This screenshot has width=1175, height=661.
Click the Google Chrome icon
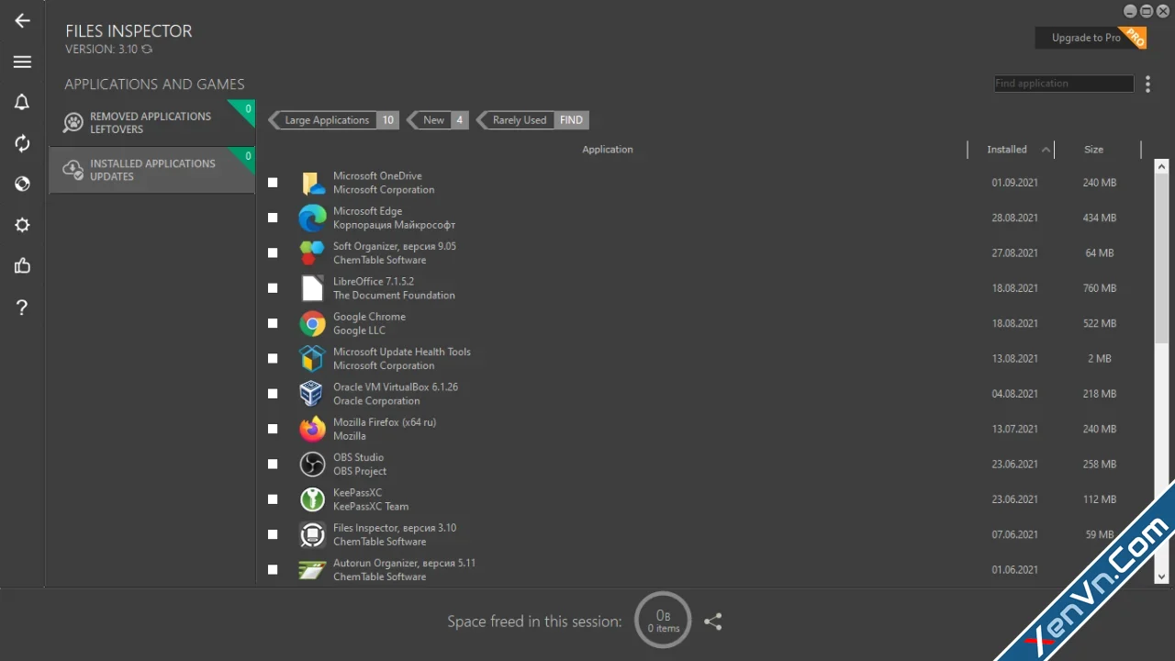[x=312, y=323]
